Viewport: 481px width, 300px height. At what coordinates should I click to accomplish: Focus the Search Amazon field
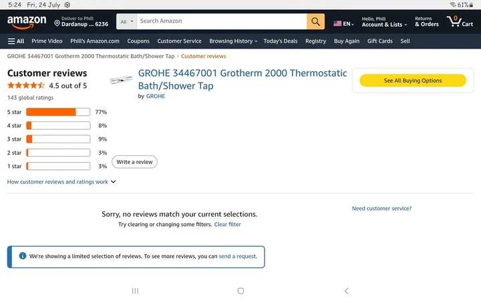click(x=222, y=21)
